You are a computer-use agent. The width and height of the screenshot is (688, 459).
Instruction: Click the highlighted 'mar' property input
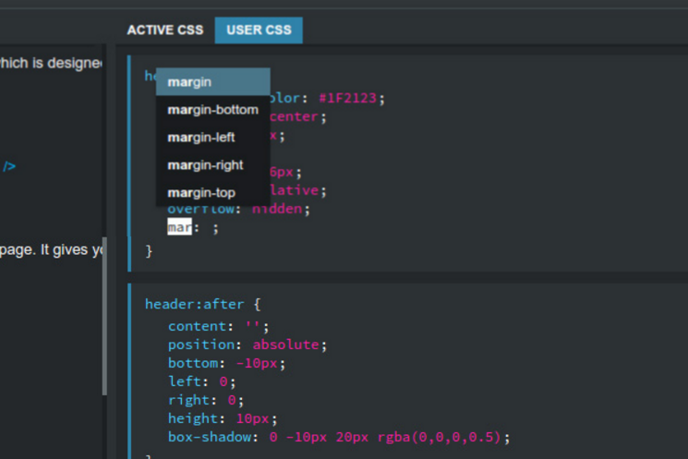click(179, 227)
